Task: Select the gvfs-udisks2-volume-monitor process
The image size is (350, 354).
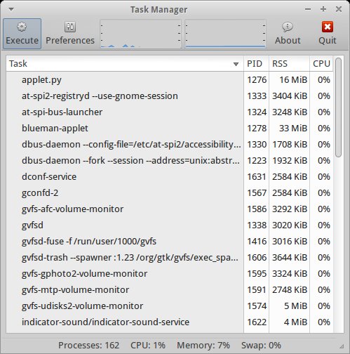Action: coord(170,306)
